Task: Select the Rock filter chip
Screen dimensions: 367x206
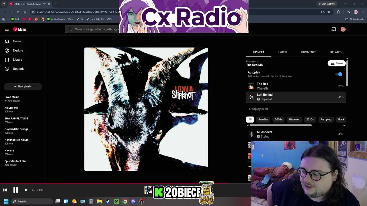Action: pos(341,119)
